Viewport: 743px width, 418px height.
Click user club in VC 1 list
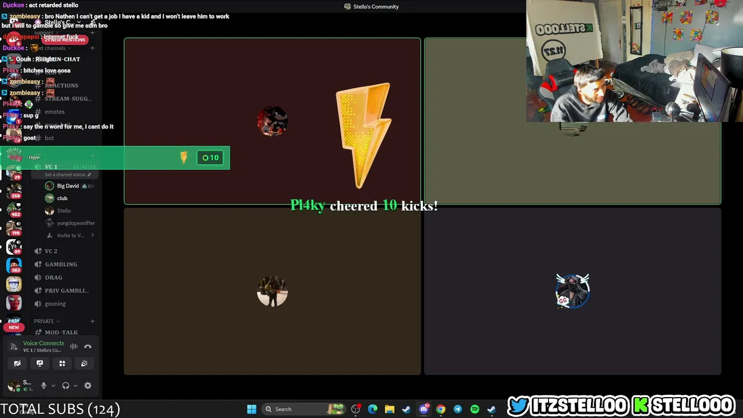coord(62,198)
